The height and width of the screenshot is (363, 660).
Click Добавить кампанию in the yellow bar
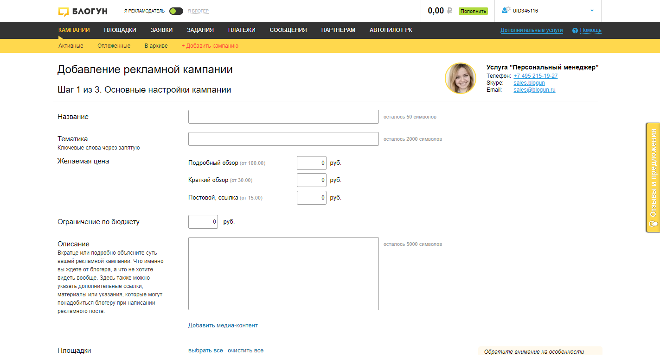coord(209,45)
